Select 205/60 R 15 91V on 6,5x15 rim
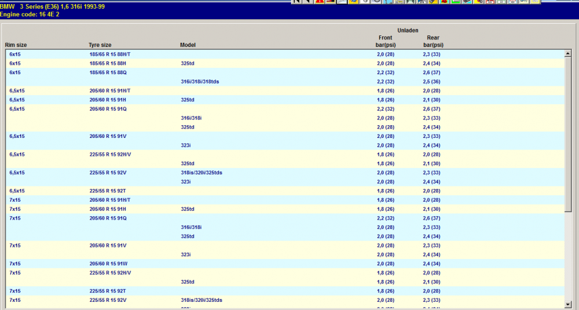The image size is (579, 310). [x=108, y=136]
